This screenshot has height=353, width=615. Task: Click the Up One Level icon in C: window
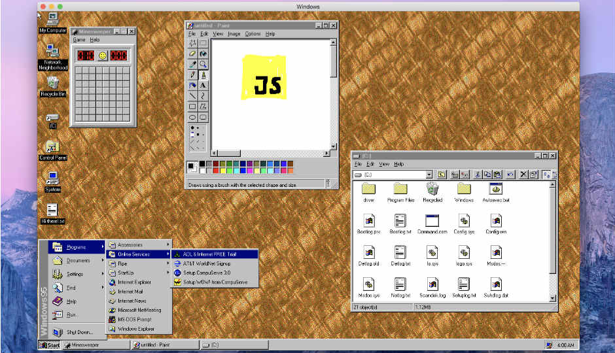[x=441, y=175]
